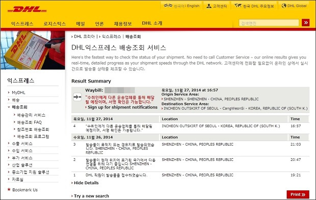Click the 19:21 time entry

[x=296, y=175]
